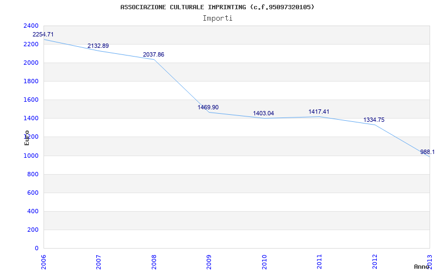Click data label 2037.86
This screenshot has height=272, width=435.
(x=153, y=55)
